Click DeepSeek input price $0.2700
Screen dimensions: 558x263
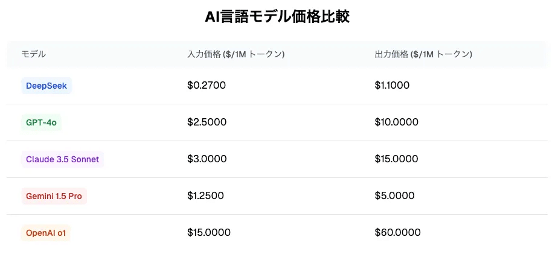[207, 86]
